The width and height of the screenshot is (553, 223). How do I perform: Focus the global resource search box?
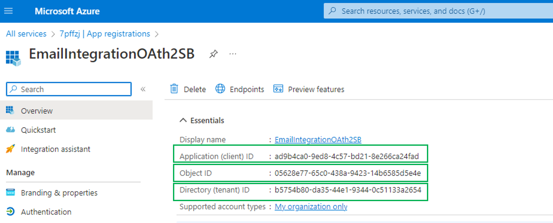(x=438, y=11)
